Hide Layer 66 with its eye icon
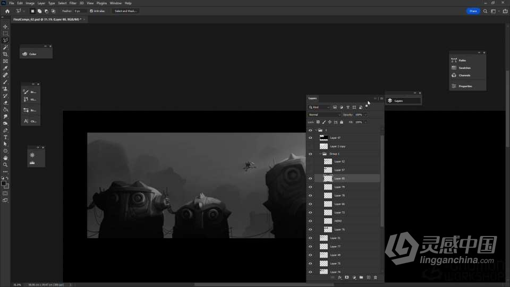510x287 pixels. pyautogui.click(x=310, y=204)
